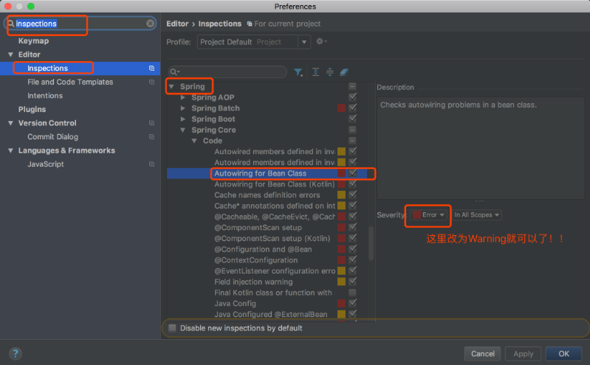This screenshot has height=365, width=590.
Task: Click the Cancel button
Action: pyautogui.click(x=483, y=354)
